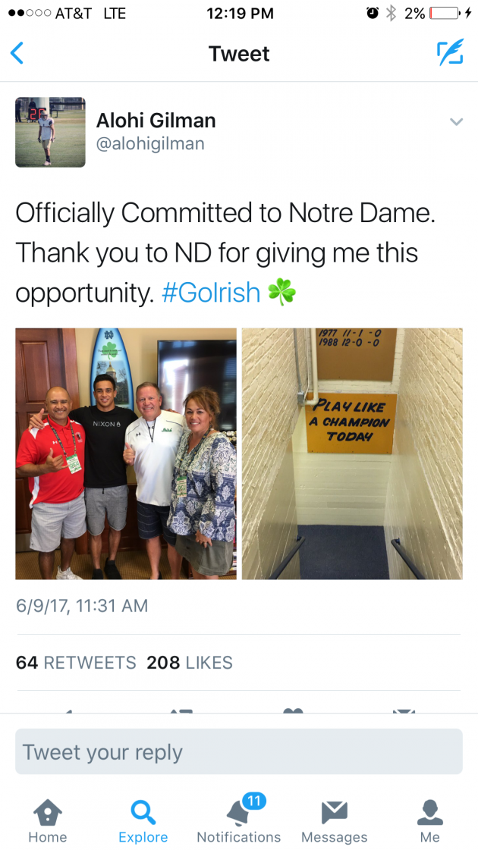
Task: Tap the battery icon in status bar
Action: [445, 13]
